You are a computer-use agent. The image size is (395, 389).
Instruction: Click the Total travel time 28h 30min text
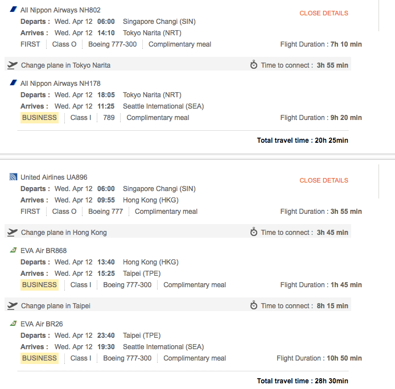click(x=302, y=381)
